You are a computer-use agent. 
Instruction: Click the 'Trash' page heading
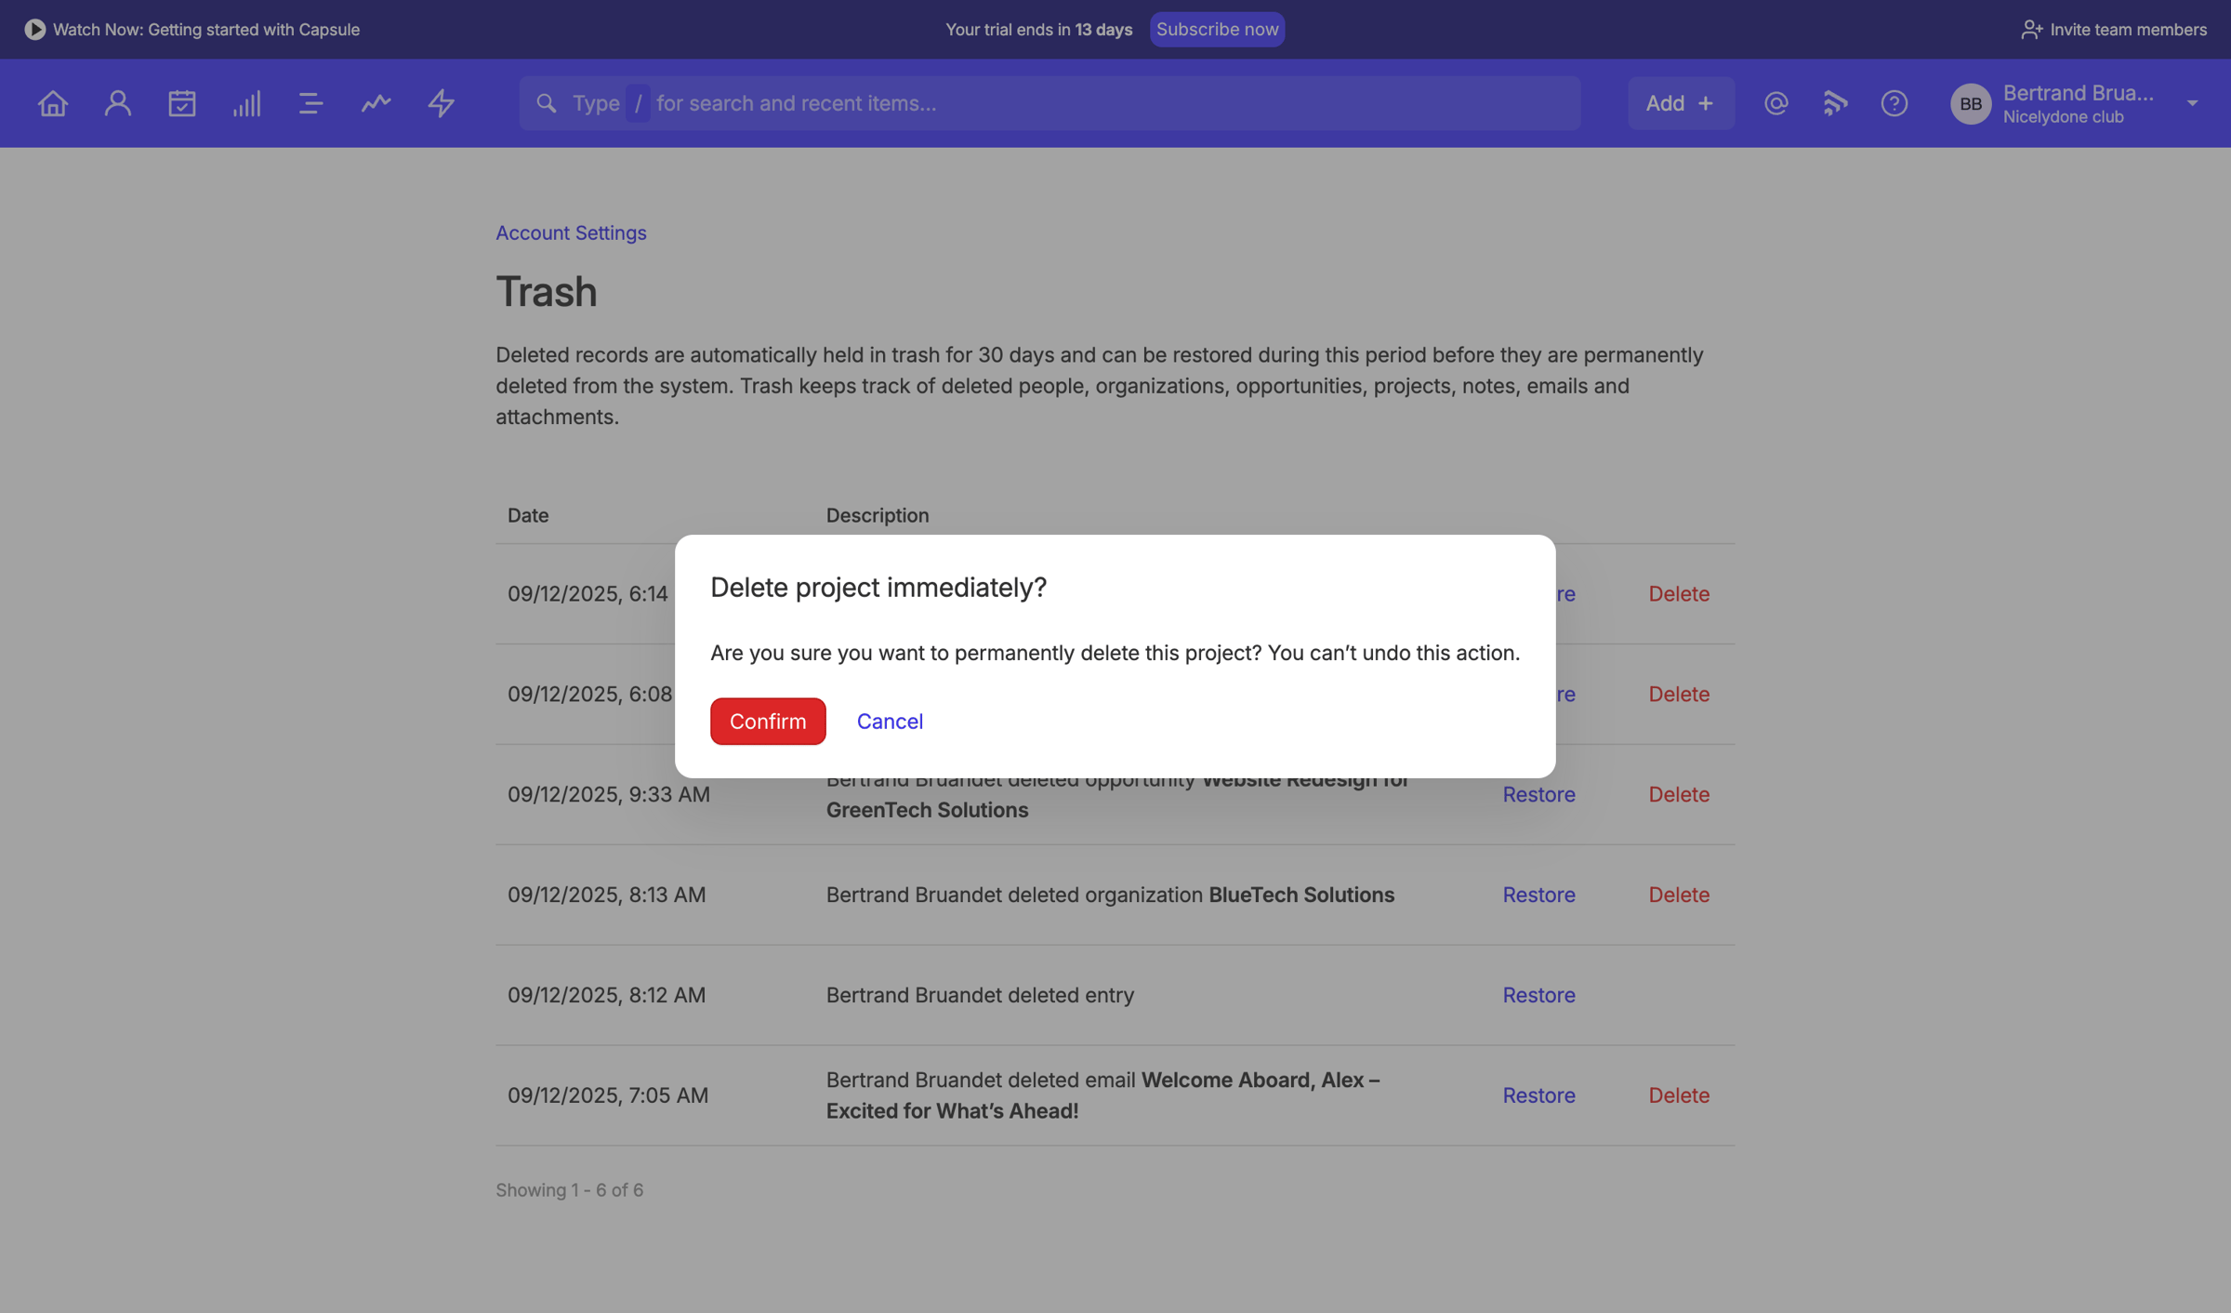[x=547, y=292]
